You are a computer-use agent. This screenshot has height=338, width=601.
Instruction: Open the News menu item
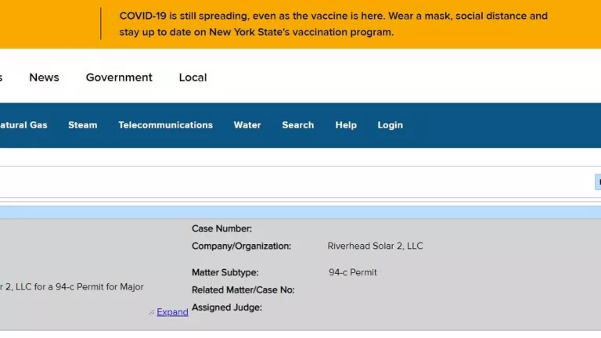coord(44,77)
